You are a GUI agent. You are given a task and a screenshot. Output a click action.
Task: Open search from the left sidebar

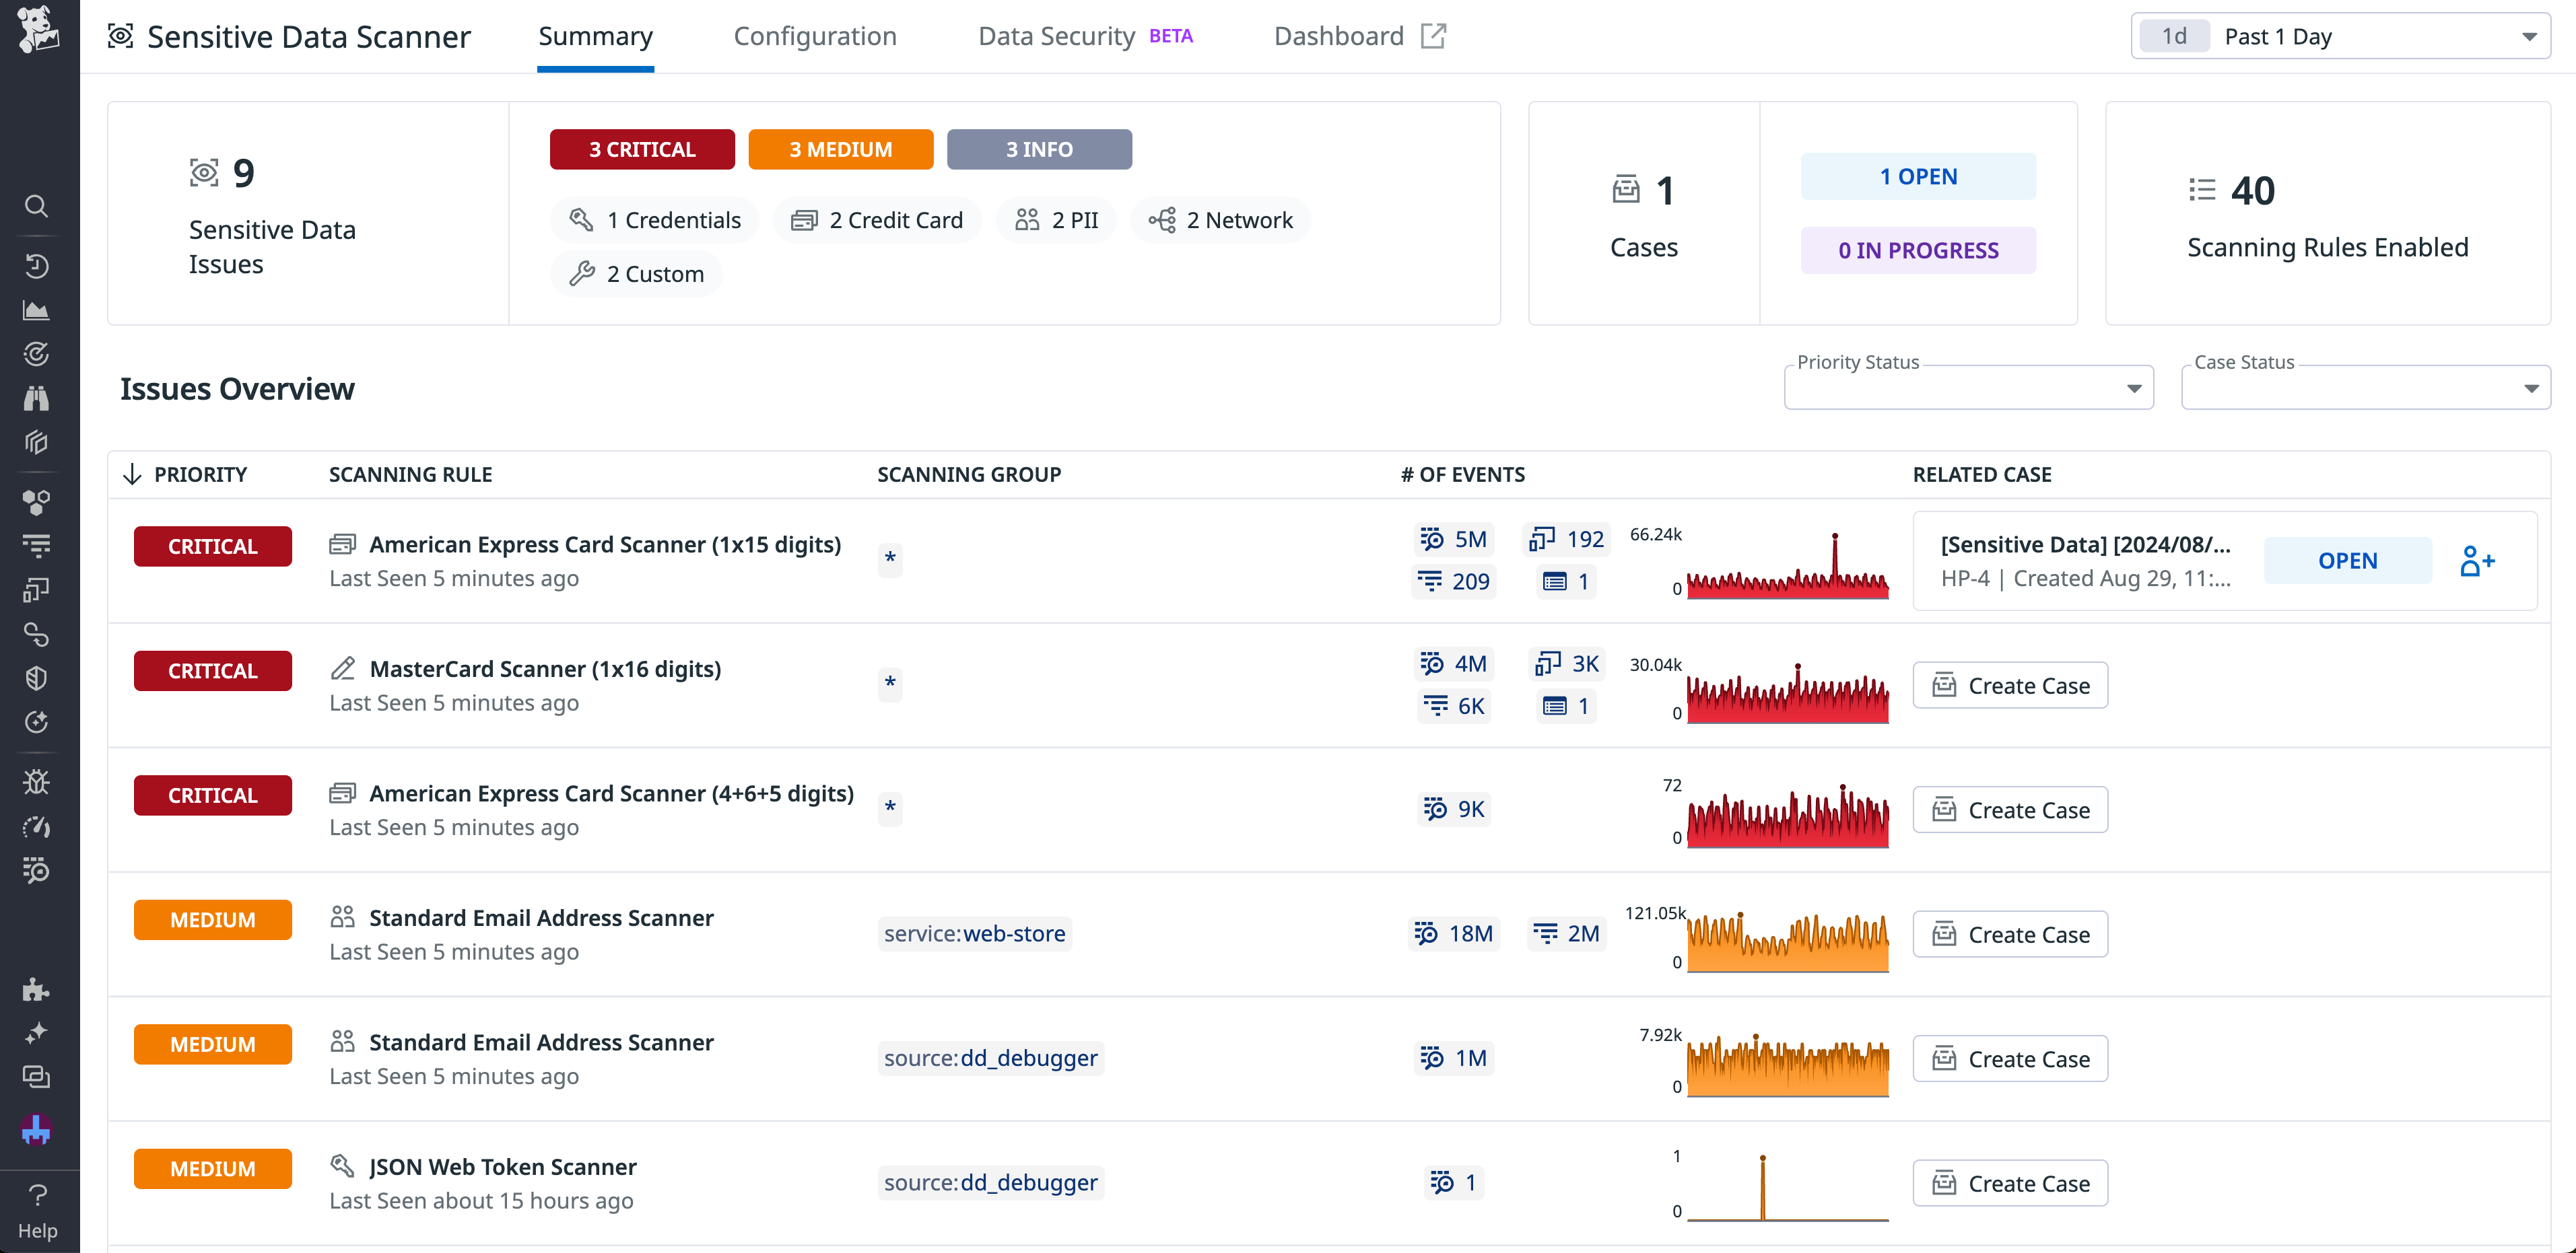(37, 206)
